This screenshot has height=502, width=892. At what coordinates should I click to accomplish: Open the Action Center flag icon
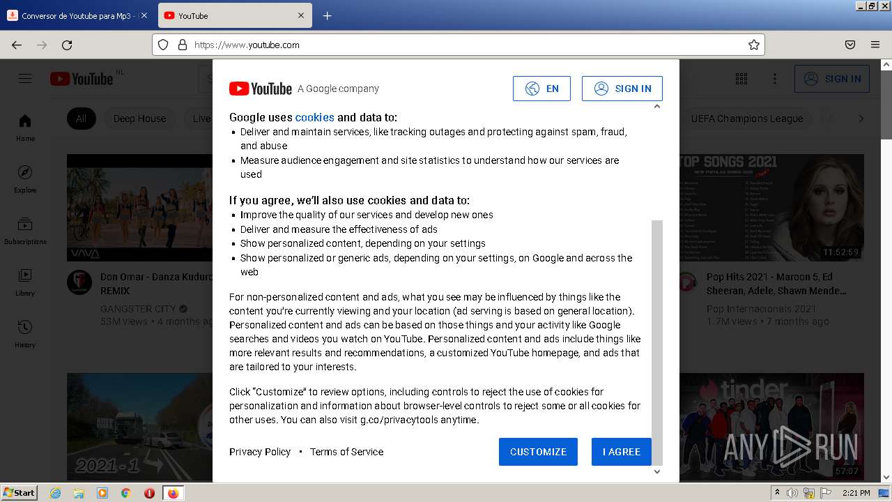[x=826, y=493]
